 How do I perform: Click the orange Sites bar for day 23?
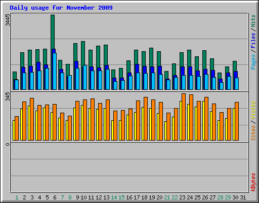184,117
